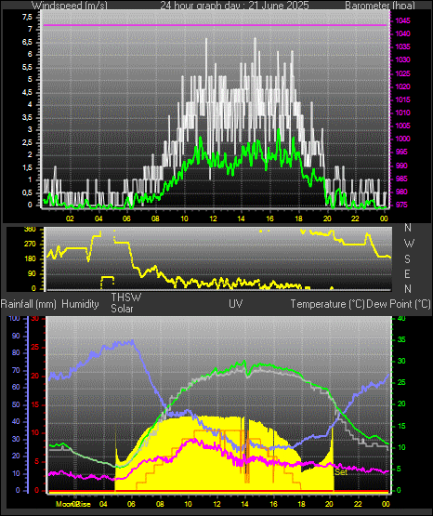Click the green 40 temperature axis value

(401, 318)
